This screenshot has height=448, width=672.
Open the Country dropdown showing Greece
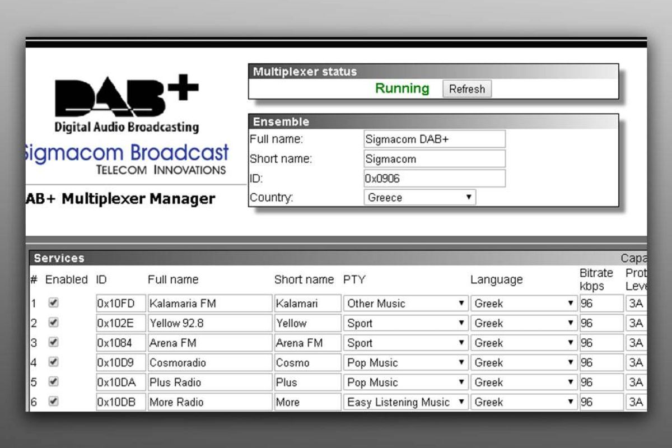(419, 198)
